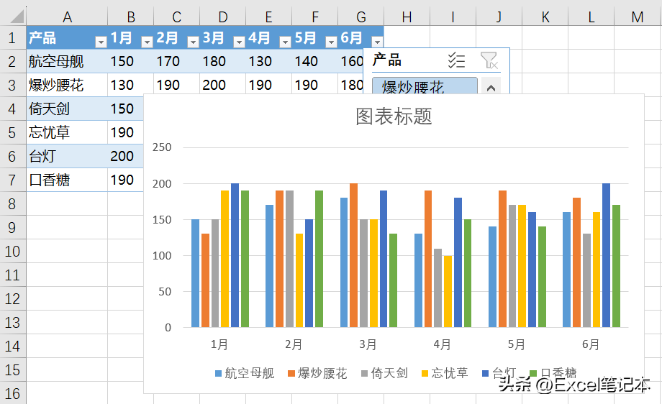Click the 忘忧草 legend entry

click(445, 373)
